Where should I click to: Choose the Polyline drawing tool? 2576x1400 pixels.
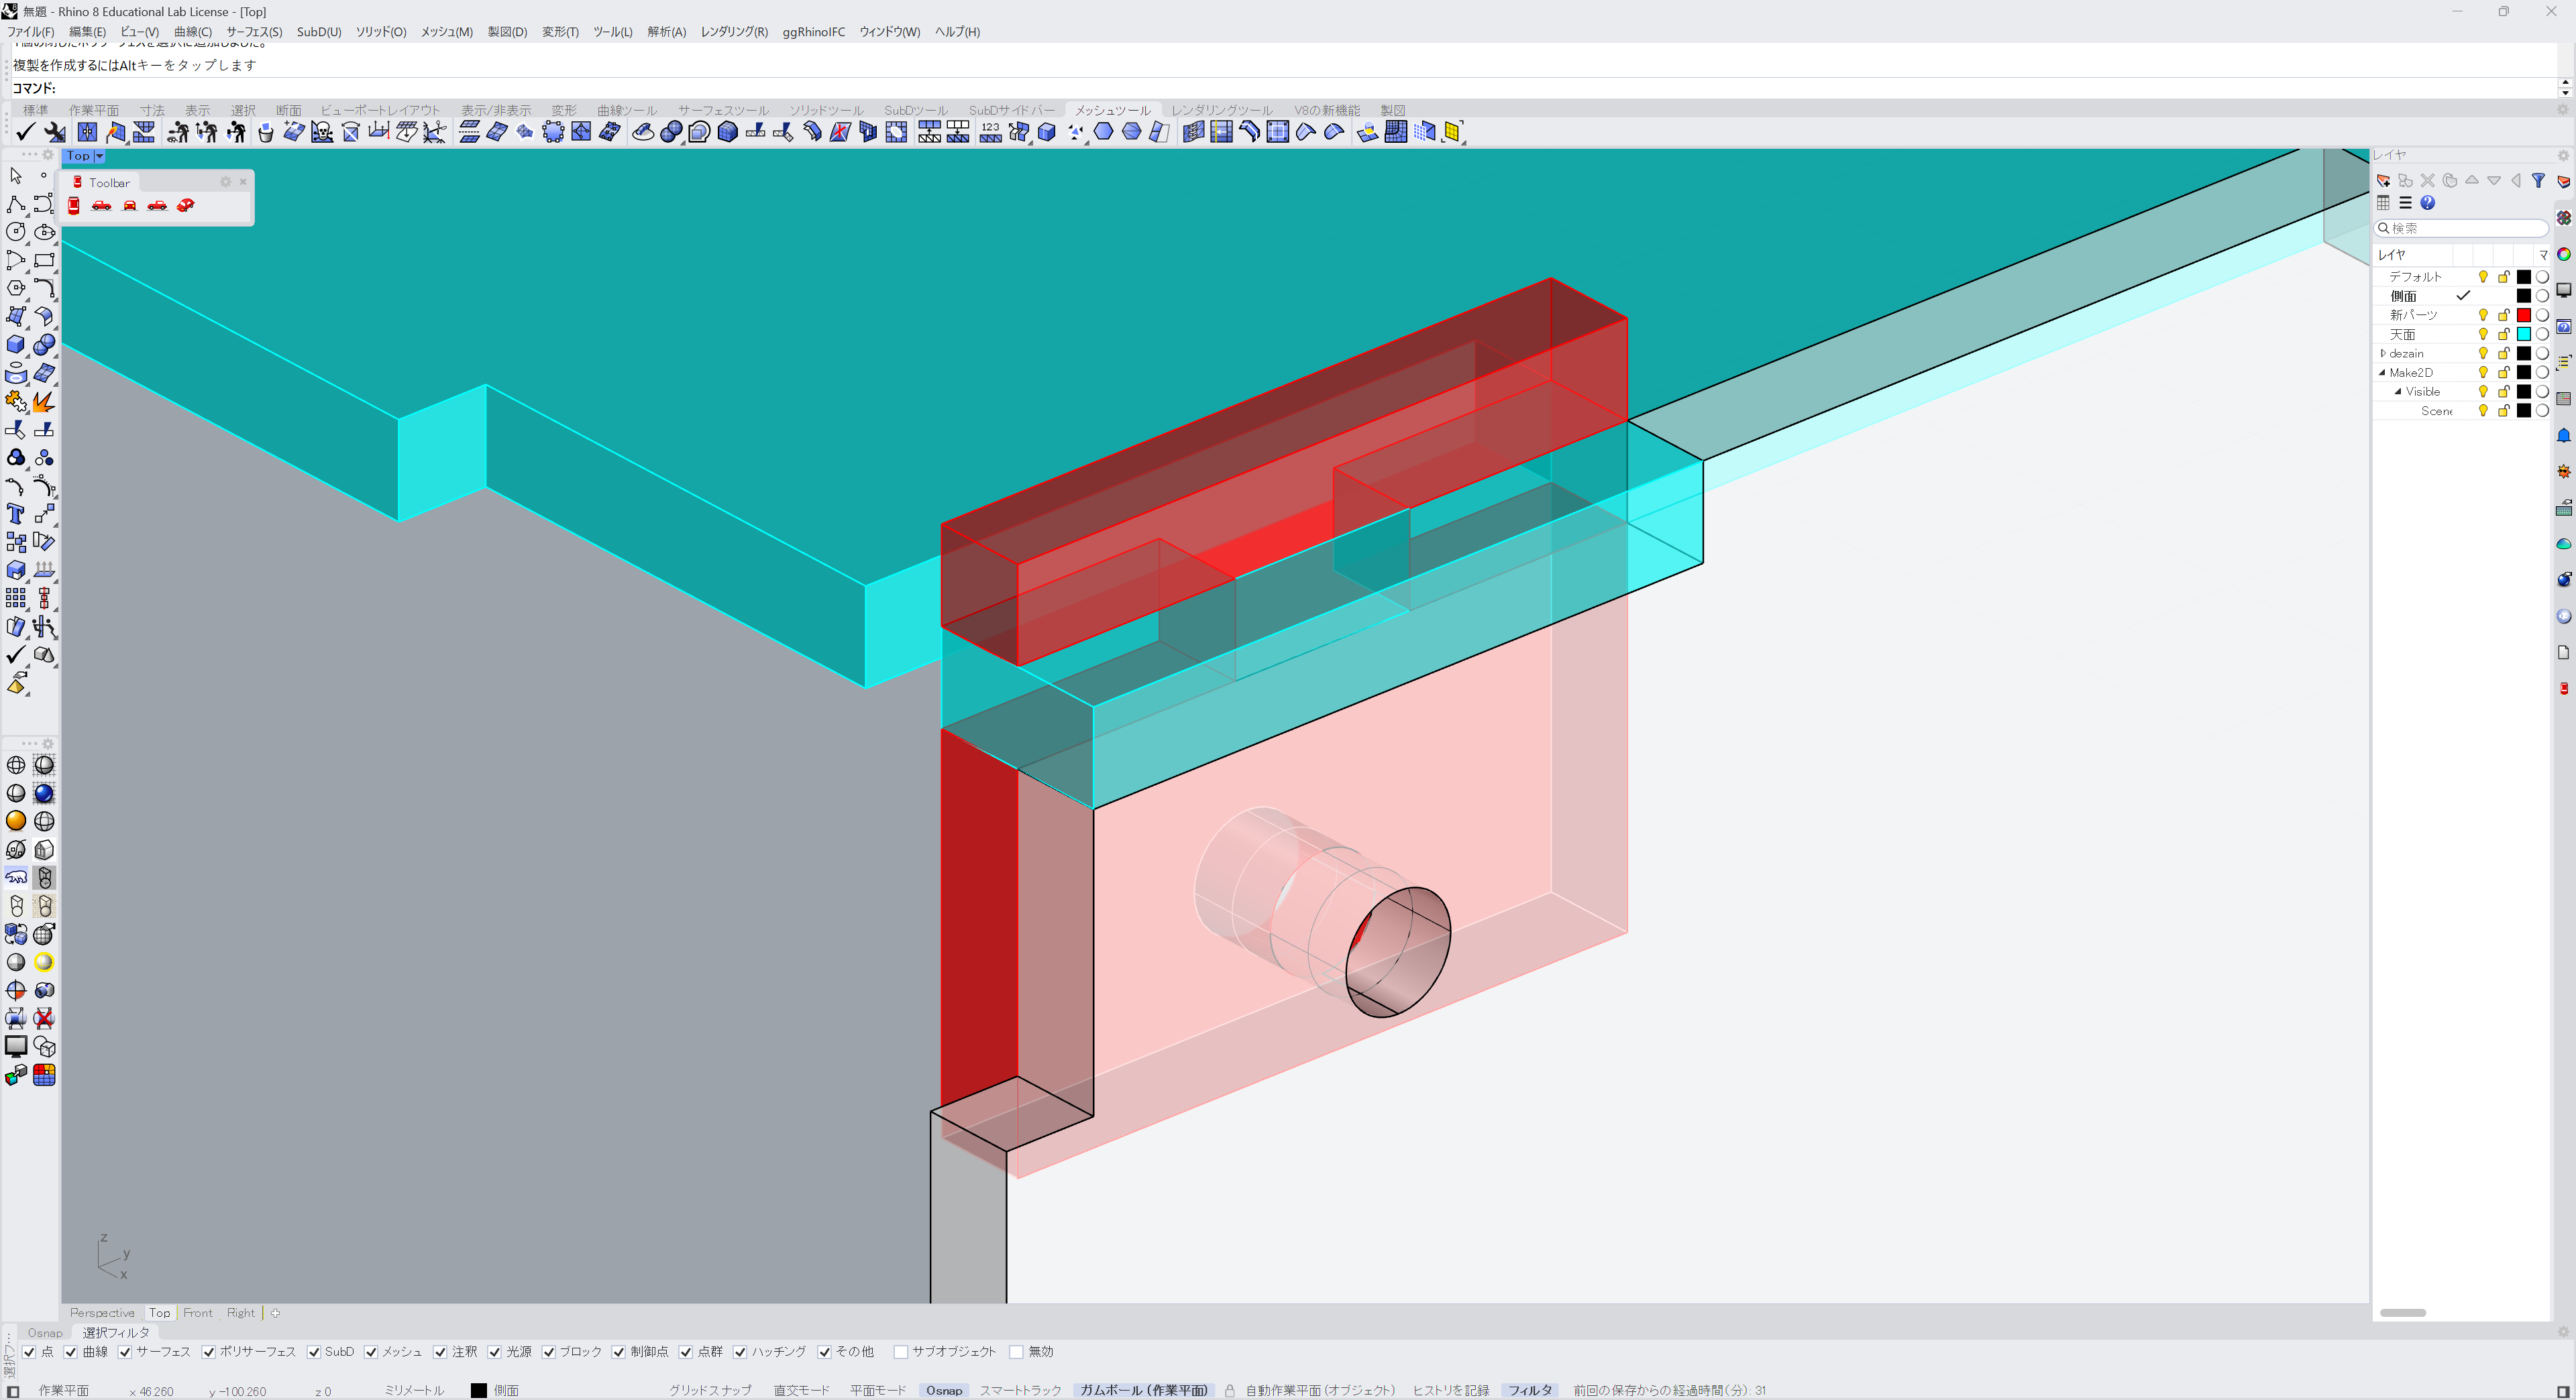[15, 204]
